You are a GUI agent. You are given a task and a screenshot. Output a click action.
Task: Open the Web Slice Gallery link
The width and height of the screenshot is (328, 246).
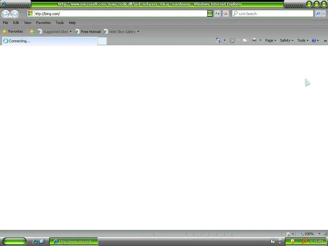(119, 32)
